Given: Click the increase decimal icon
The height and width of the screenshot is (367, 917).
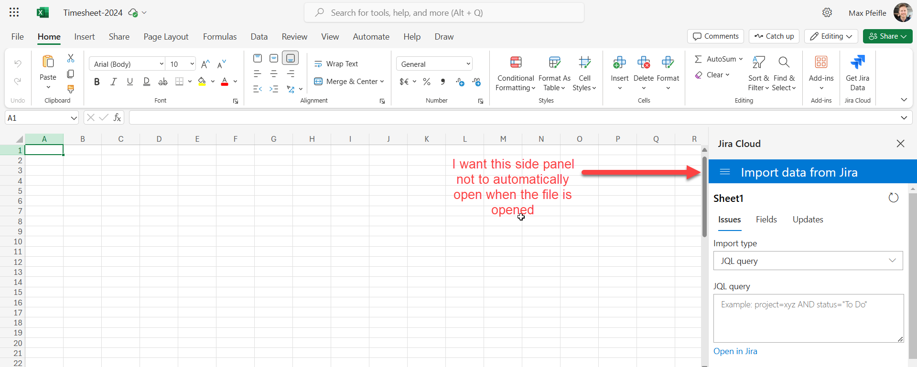Looking at the screenshot, I should [460, 82].
